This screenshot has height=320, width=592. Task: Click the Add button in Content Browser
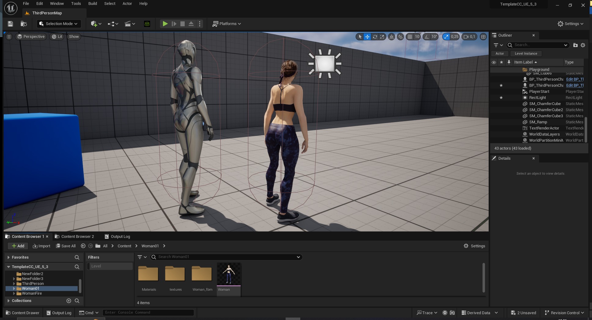(x=18, y=246)
